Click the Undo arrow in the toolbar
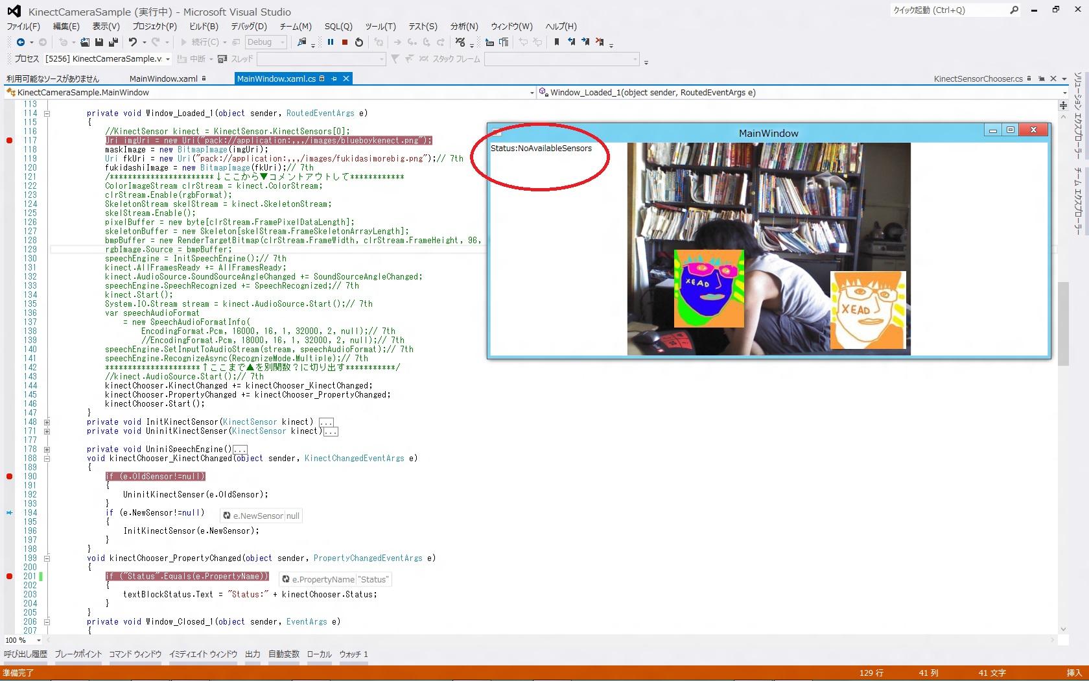The width and height of the screenshot is (1089, 681). point(133,42)
